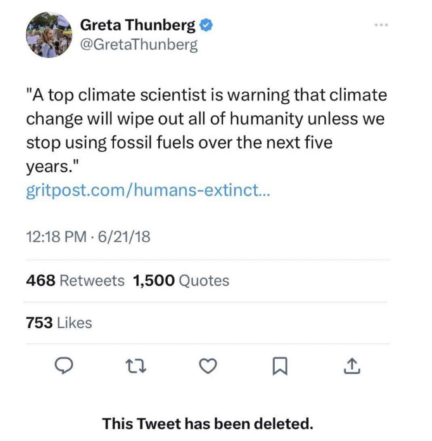Click the 6/21/18 date
The image size is (432, 441).
[x=124, y=236]
